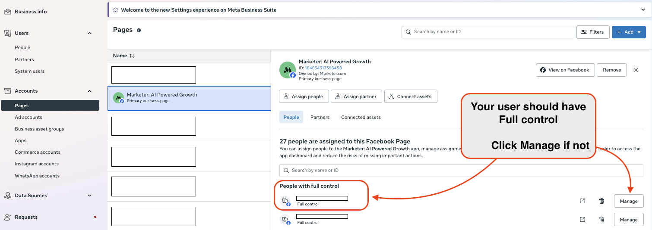This screenshot has height=230, width=652.
Task: Open Requests in the sidebar
Action: (26, 217)
